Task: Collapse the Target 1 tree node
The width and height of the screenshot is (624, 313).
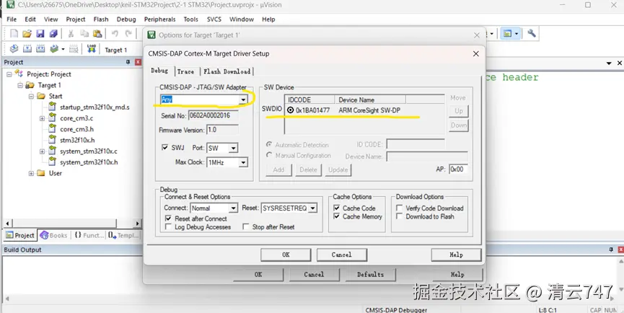Action: tap(20, 85)
